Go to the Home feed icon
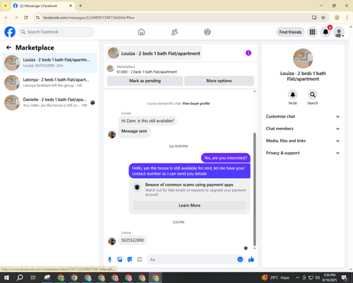 (141, 32)
